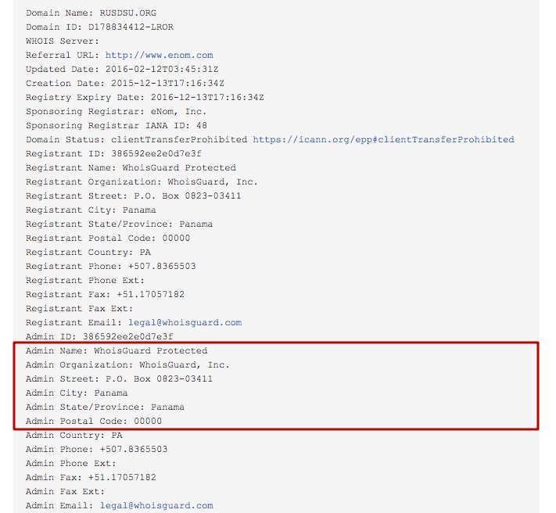Click the Creation Date line

click(x=125, y=84)
